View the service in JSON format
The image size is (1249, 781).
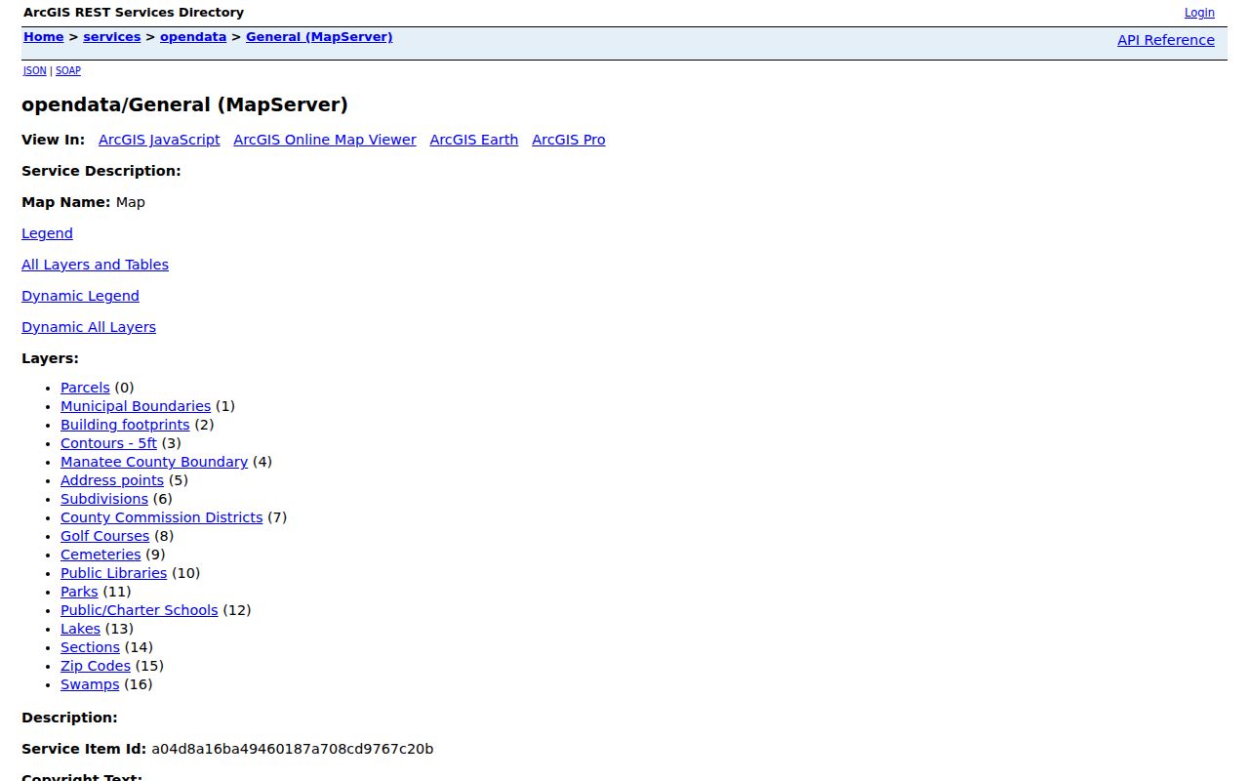tap(35, 71)
